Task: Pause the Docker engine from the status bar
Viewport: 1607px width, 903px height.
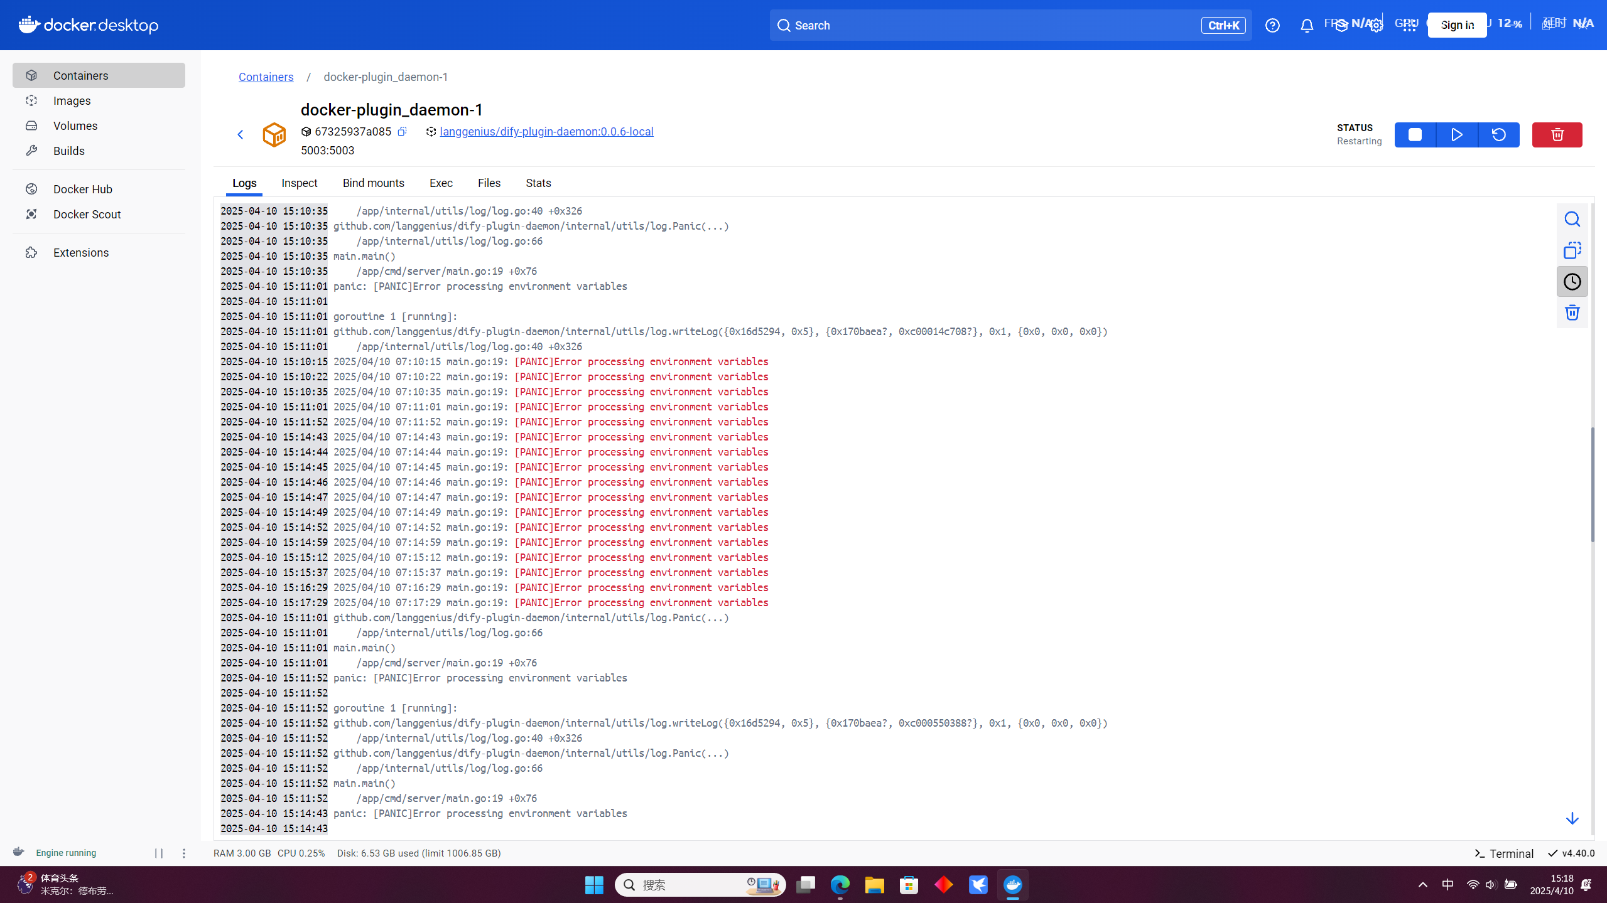Action: pyautogui.click(x=159, y=853)
